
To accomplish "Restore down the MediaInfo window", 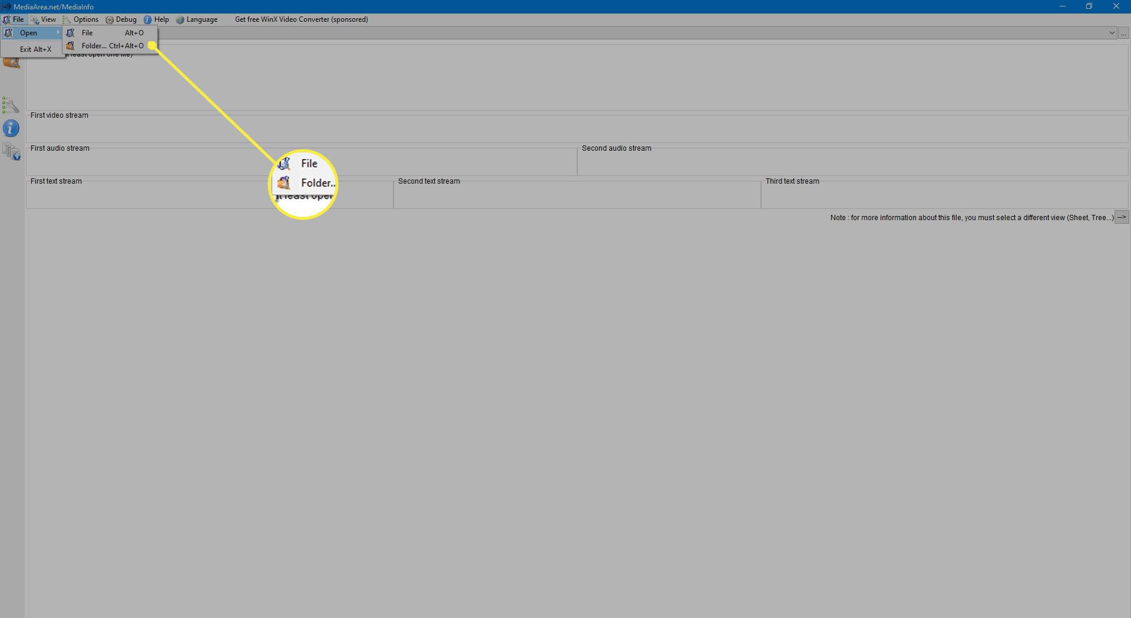I will click(x=1089, y=6).
